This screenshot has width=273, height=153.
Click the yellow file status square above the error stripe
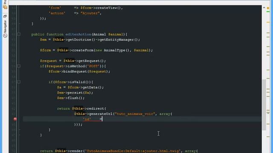point(268,8)
